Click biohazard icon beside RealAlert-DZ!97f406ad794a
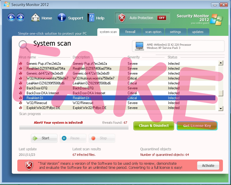The height and width of the screenshot is (185, 231). point(21,69)
